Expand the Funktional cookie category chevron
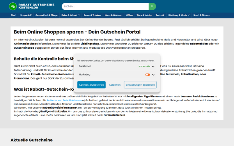Image resolution: width=234 pixels, height=146 pixels. [x=153, y=67]
